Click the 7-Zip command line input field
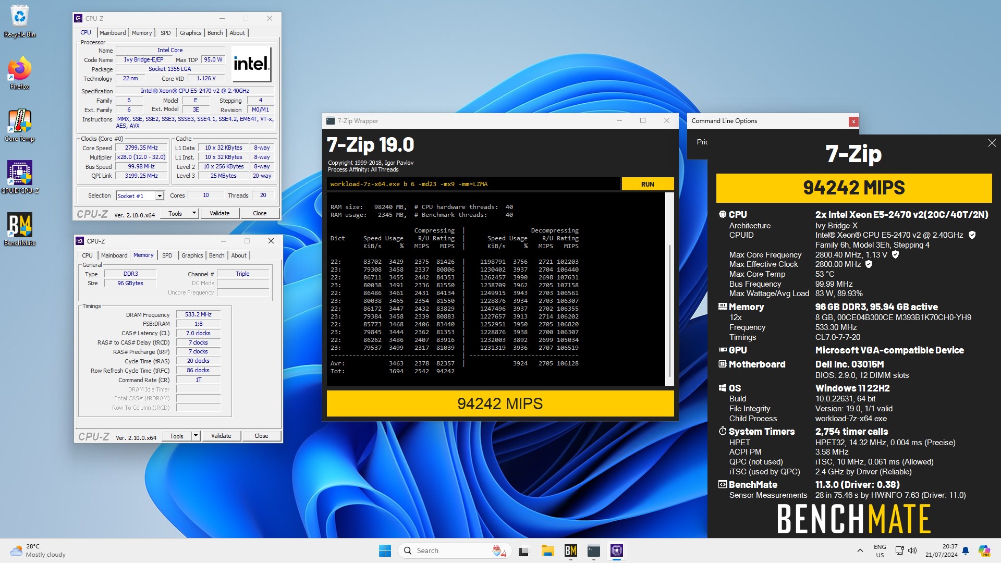 (473, 185)
